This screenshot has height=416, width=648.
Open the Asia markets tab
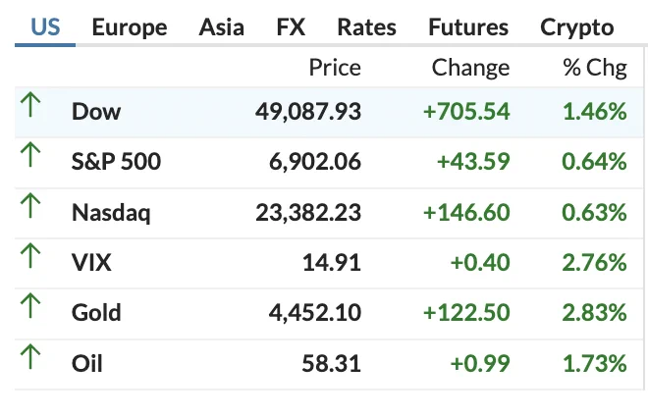(x=222, y=27)
